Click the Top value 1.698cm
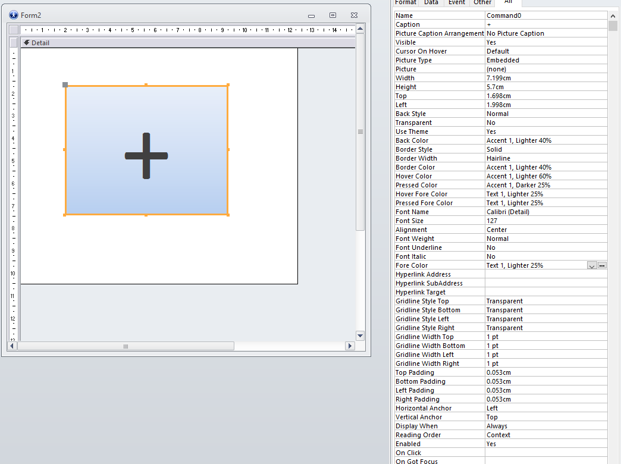Screen dimensions: 621x464 tap(546, 96)
